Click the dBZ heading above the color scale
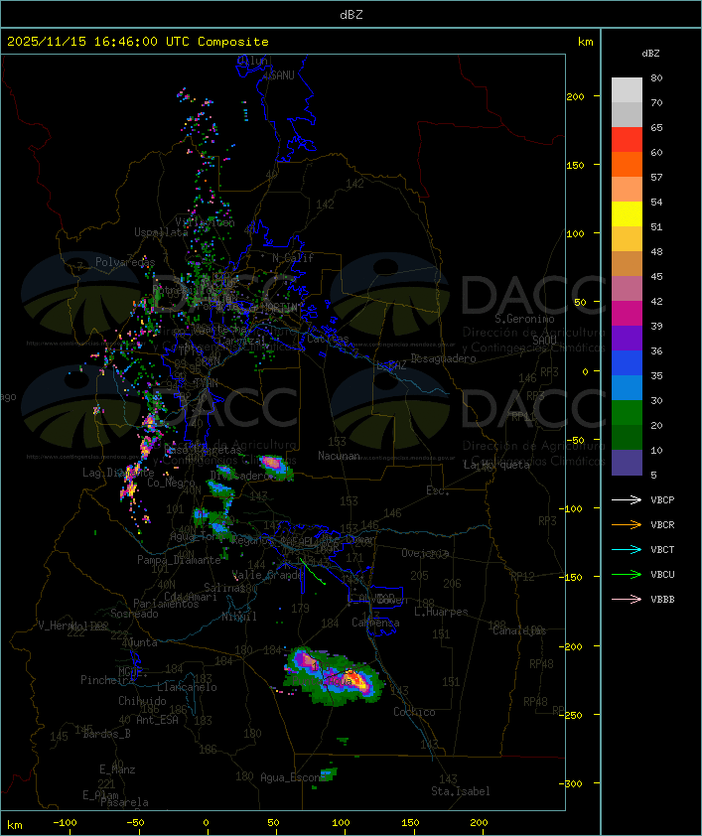This screenshot has width=702, height=836. [650, 54]
